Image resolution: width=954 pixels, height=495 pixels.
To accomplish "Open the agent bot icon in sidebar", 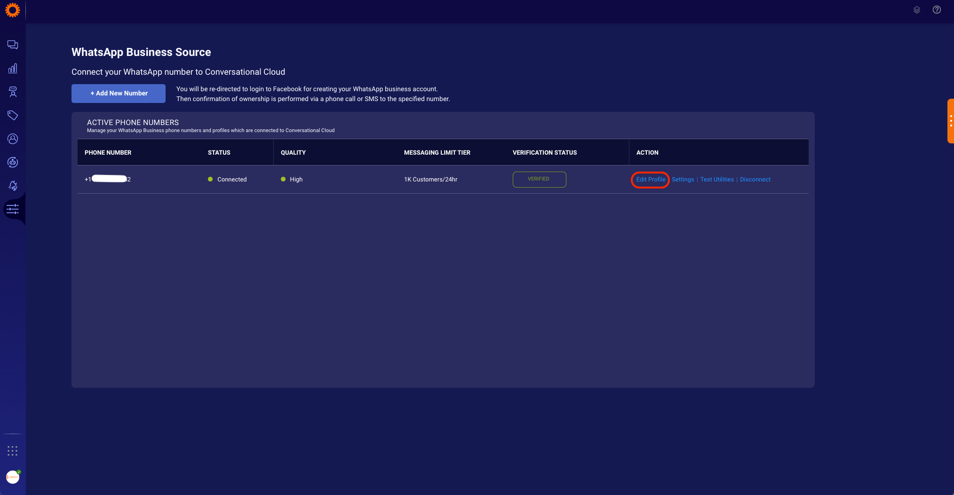I will point(13,92).
